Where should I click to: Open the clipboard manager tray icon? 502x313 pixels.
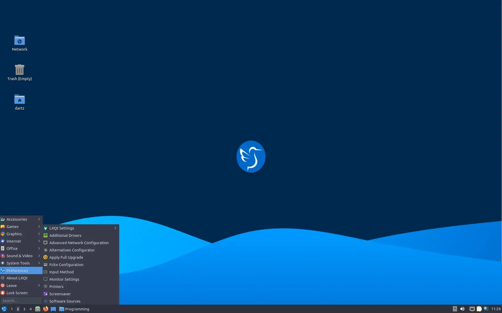[x=479, y=309]
